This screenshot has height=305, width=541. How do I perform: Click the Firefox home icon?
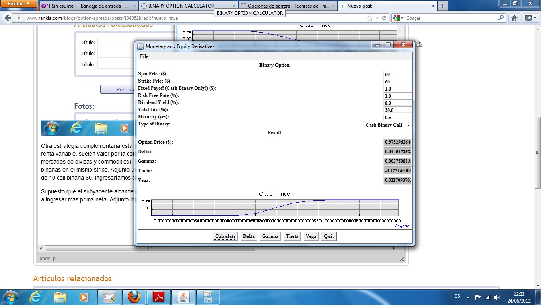514,18
